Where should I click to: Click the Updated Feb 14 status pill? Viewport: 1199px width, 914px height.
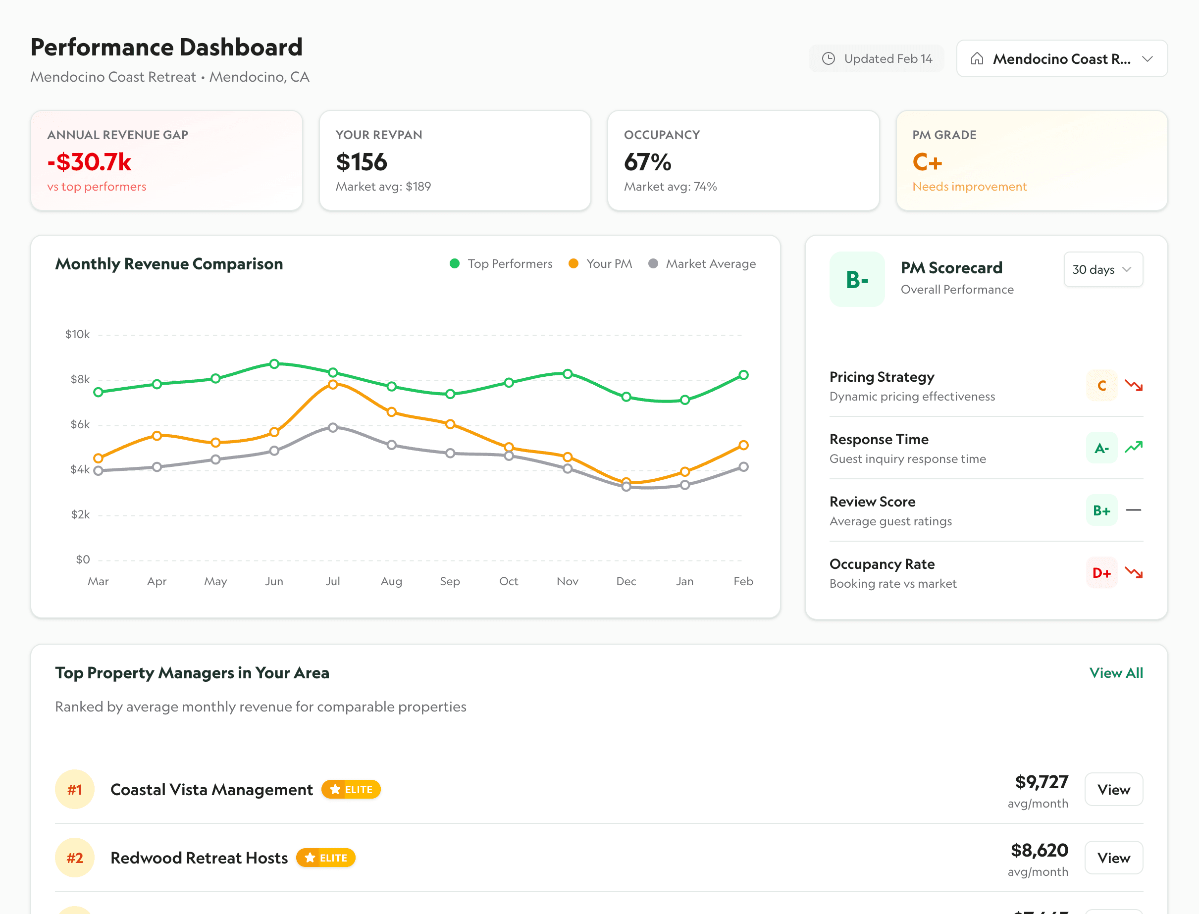pyautogui.click(x=876, y=59)
